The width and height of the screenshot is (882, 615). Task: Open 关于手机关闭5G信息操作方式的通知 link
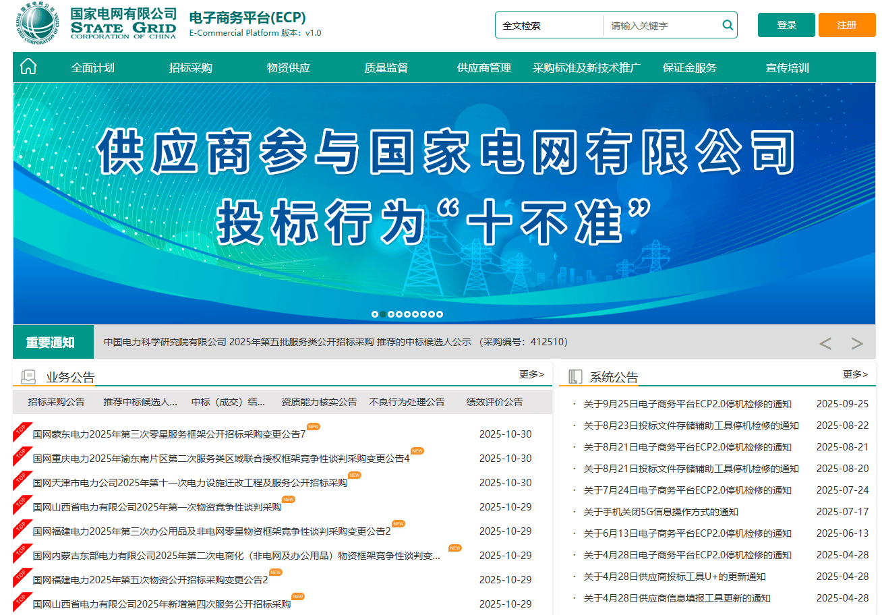660,512
